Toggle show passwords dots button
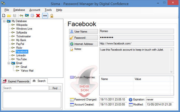The image size is (180, 112). coord(45,16)
